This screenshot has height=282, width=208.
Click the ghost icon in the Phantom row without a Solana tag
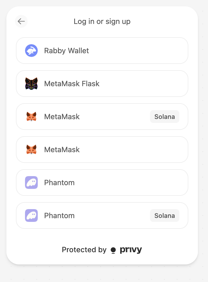tap(31, 183)
